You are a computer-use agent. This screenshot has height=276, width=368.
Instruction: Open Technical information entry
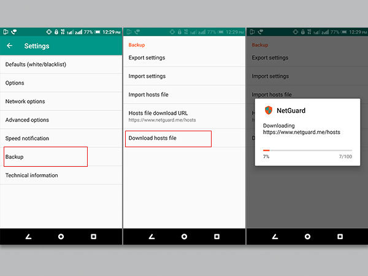(31, 175)
